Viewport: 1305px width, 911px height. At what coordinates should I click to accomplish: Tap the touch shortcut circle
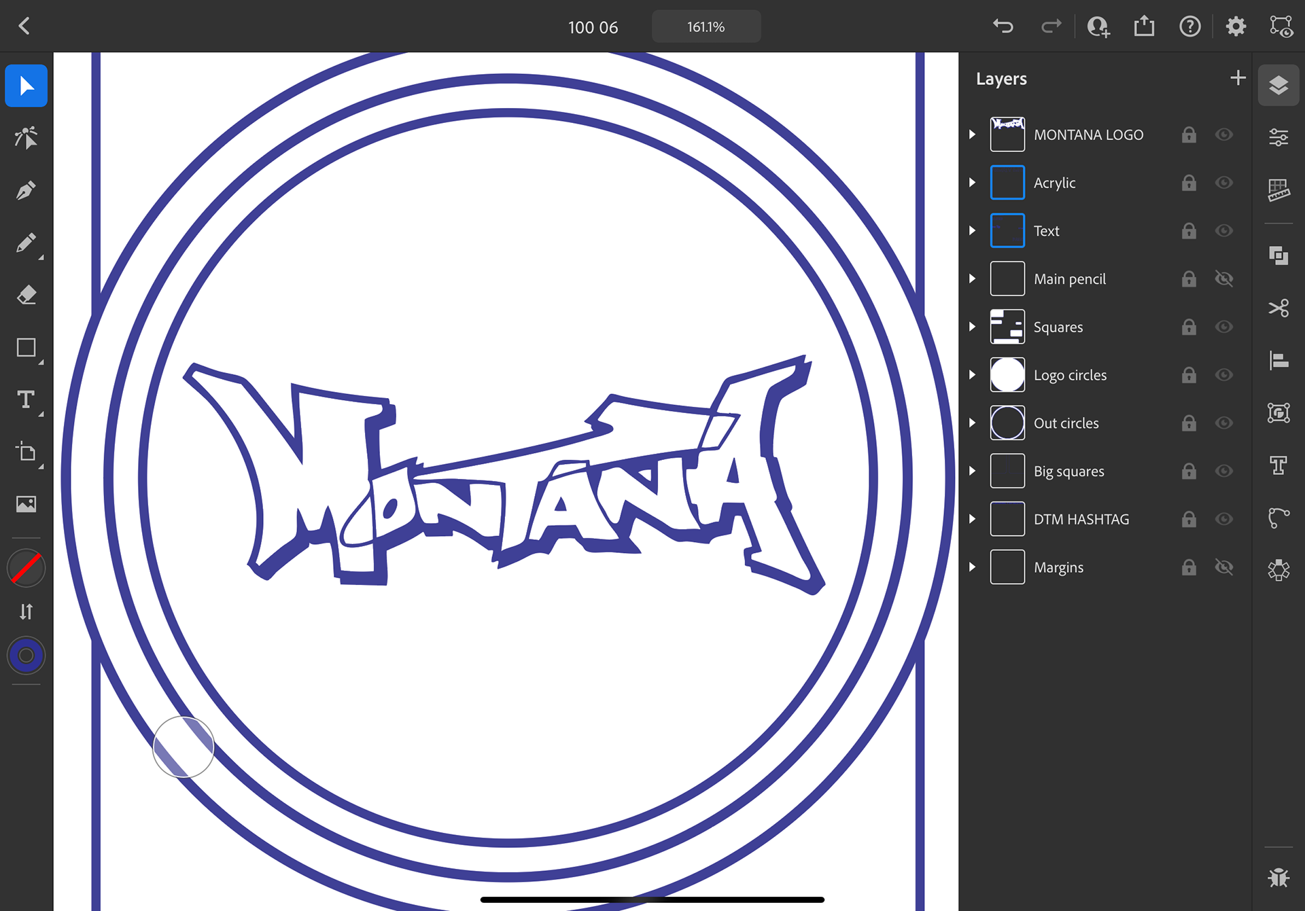(x=184, y=747)
